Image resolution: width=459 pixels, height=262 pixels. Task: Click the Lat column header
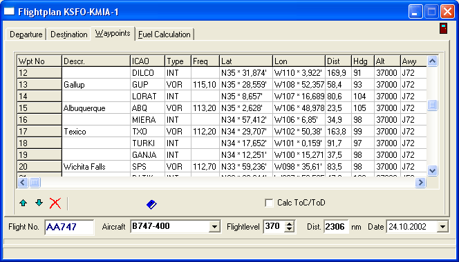click(245, 61)
